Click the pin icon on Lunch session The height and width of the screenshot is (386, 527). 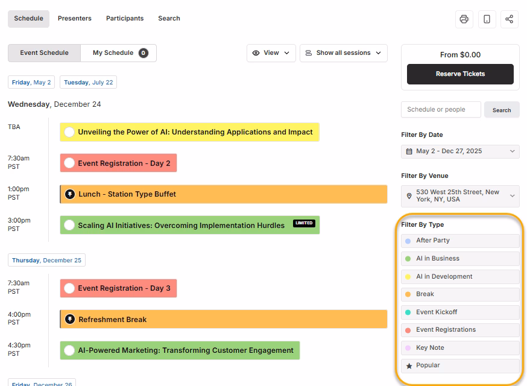point(69,194)
